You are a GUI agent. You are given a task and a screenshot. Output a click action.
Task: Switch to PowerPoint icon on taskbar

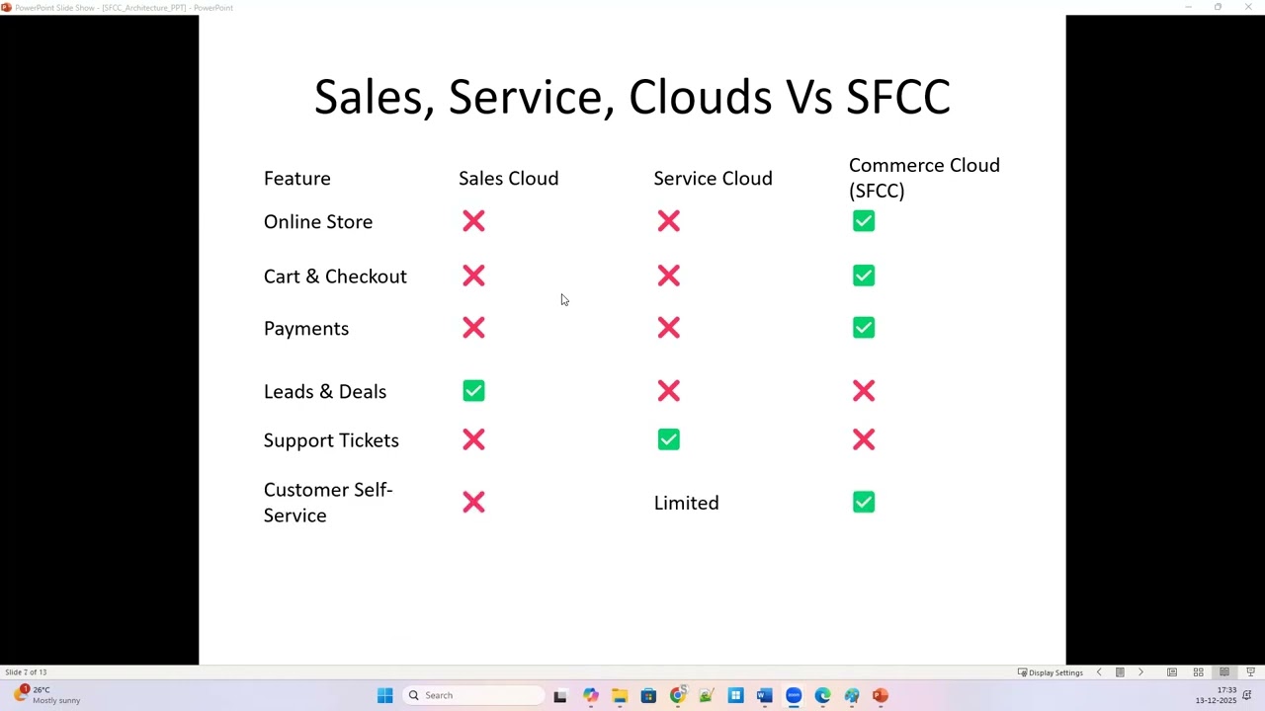click(881, 695)
